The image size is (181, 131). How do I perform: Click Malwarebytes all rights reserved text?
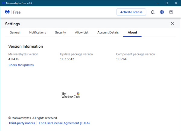click(33, 118)
